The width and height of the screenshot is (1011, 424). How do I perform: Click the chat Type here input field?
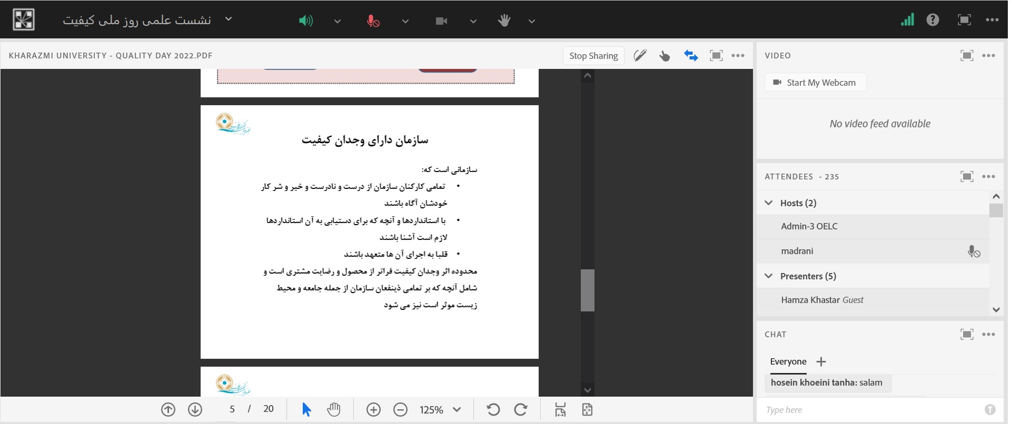point(871,410)
